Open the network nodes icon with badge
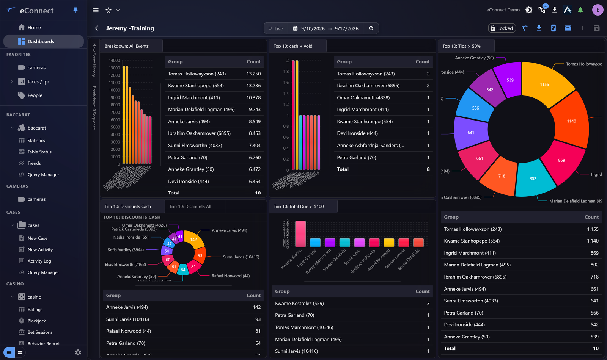The width and height of the screenshot is (607, 360). (542, 9)
